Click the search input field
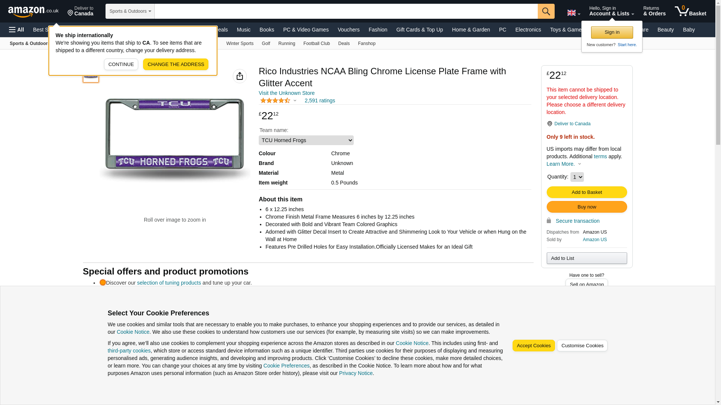Image resolution: width=721 pixels, height=405 pixels. 346,11
